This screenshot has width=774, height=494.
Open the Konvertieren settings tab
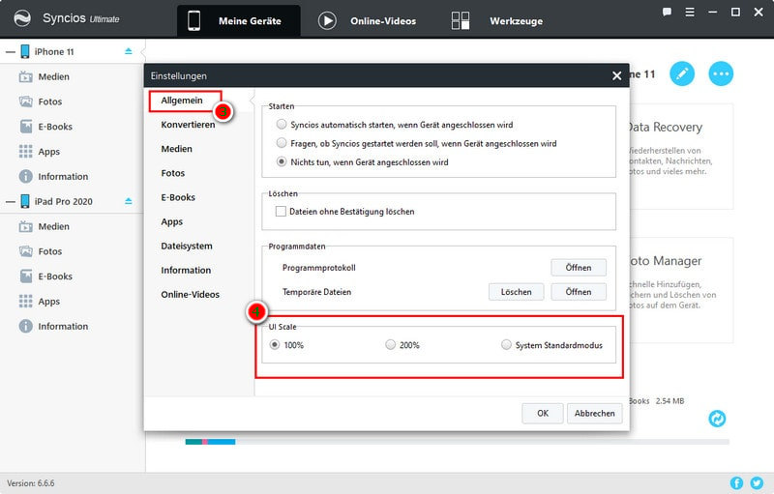click(188, 125)
